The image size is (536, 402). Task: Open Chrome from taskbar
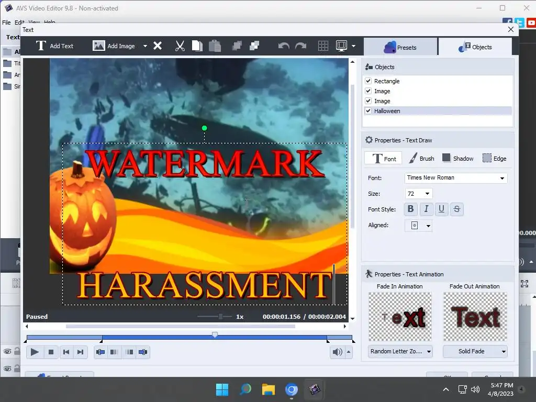click(x=291, y=389)
